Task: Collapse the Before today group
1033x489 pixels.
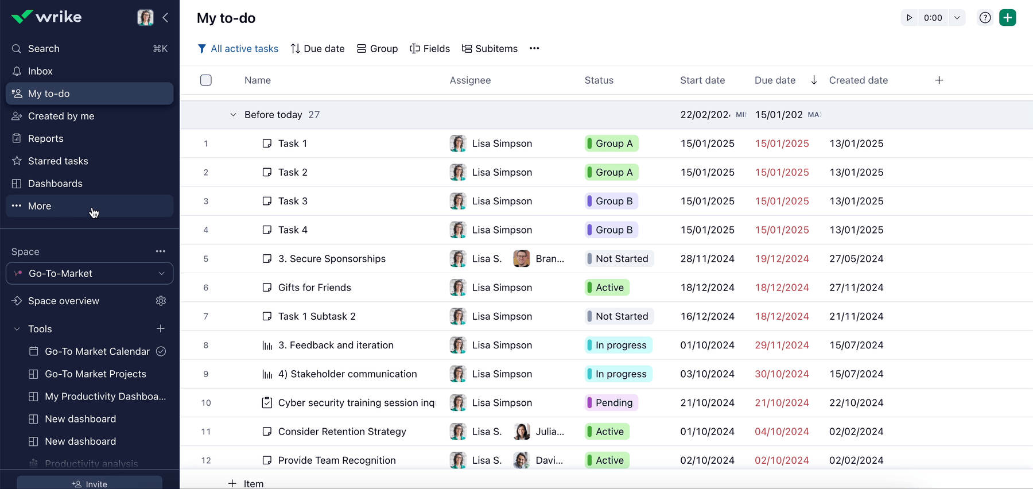Action: click(233, 115)
